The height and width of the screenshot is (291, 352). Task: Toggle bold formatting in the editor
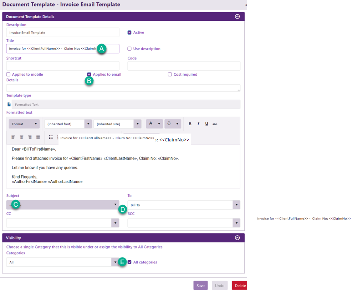[x=190, y=124]
